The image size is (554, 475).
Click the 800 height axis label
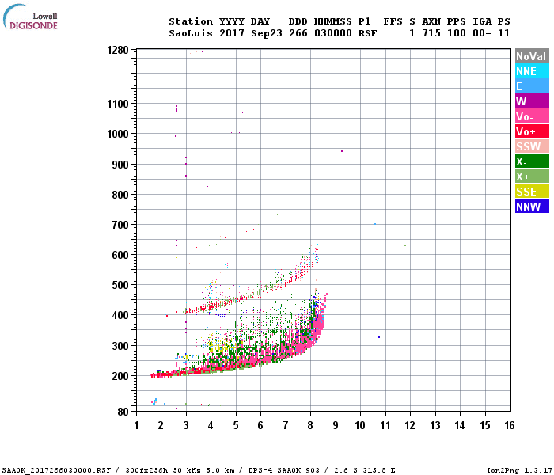(120, 195)
